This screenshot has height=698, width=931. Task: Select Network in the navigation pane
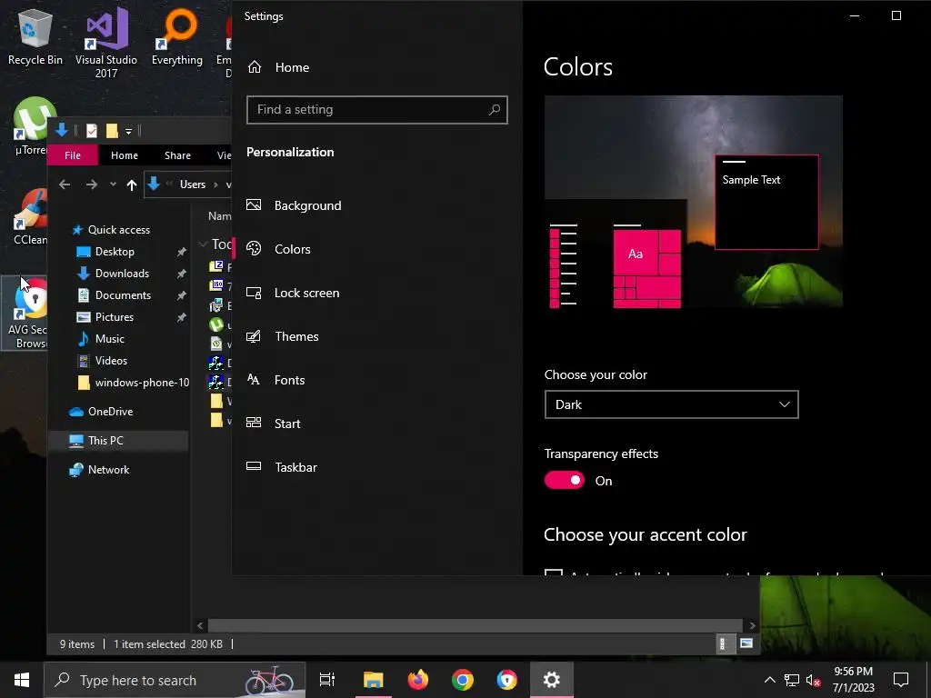point(99,470)
